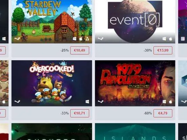Viewport: 187px width, 140px height.
Task: Click the €4,79 price button for 1979 Revolution
Action: point(163,113)
